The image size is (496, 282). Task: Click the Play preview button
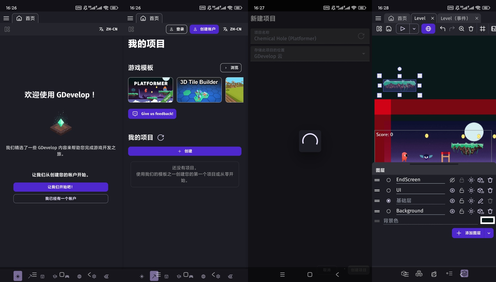[x=403, y=29]
